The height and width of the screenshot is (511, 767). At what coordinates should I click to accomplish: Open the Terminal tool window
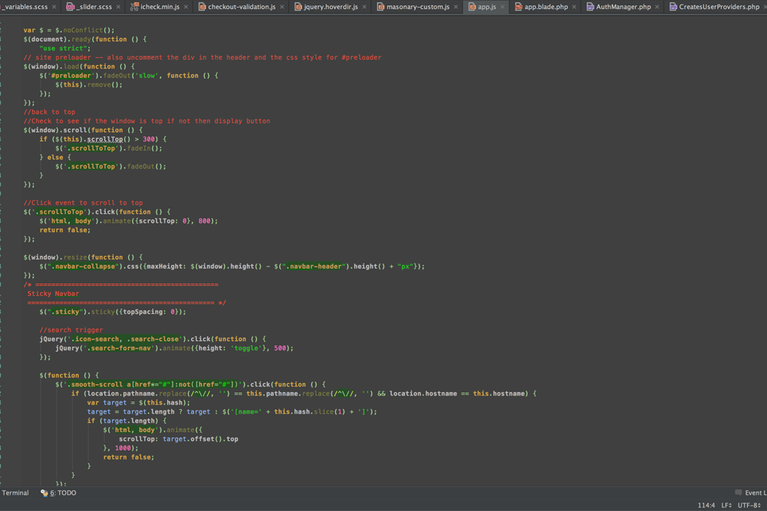point(15,493)
